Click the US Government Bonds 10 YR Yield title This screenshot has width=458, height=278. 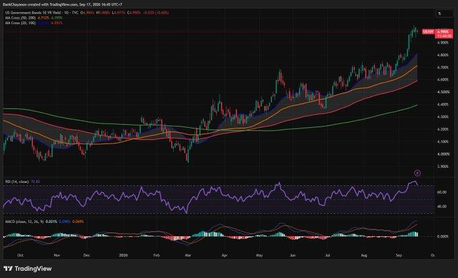point(33,13)
